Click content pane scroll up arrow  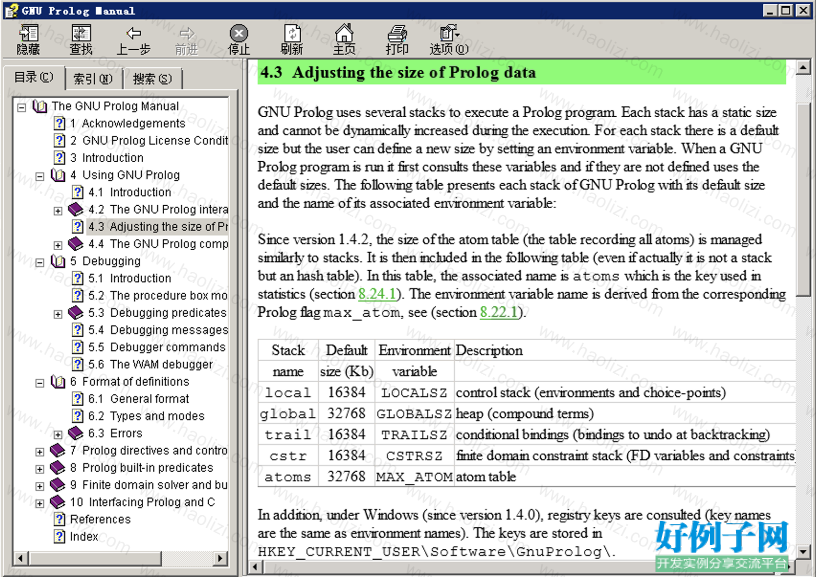[803, 67]
